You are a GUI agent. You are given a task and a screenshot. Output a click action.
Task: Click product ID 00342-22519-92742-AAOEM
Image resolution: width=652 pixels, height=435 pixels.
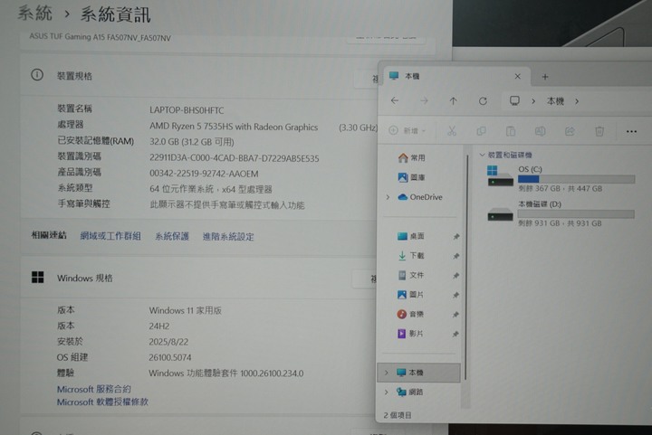[x=204, y=174]
